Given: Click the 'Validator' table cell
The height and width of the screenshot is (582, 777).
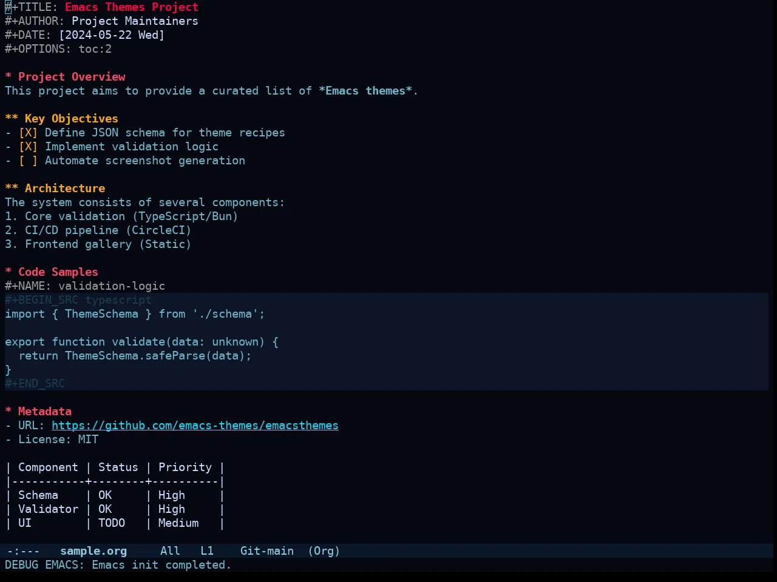Looking at the screenshot, I should (48, 509).
